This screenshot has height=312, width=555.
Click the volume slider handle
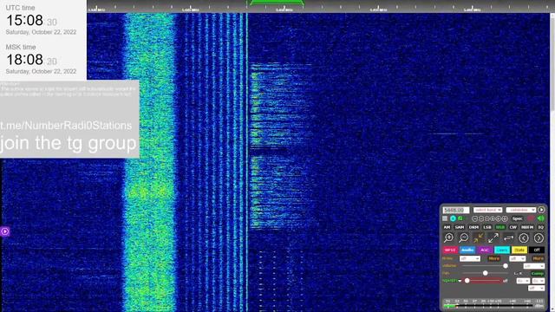506,266
